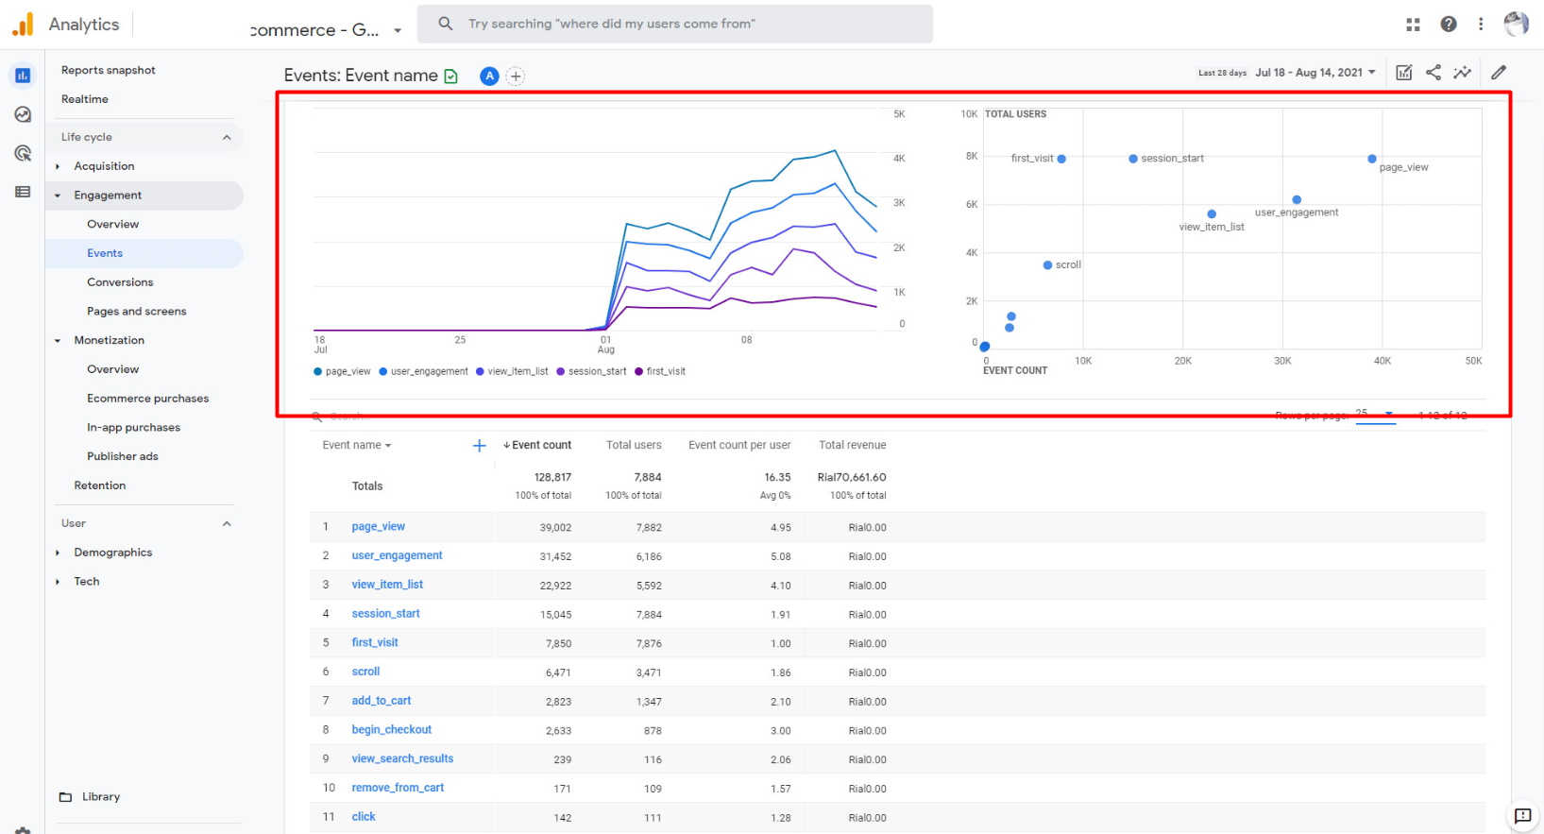
Task: Click the Help question mark icon
Action: click(x=1448, y=25)
